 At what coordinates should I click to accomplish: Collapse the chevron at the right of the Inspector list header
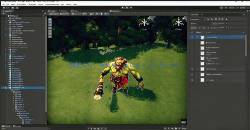pyautogui.click(x=244, y=32)
